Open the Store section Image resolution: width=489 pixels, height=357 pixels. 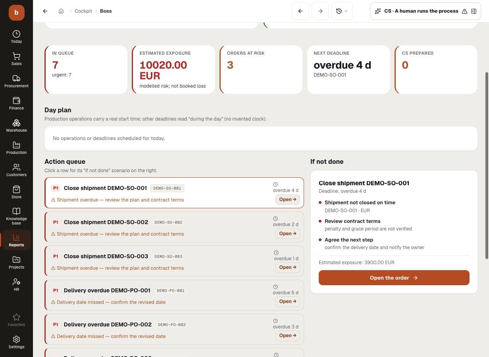[16, 192]
